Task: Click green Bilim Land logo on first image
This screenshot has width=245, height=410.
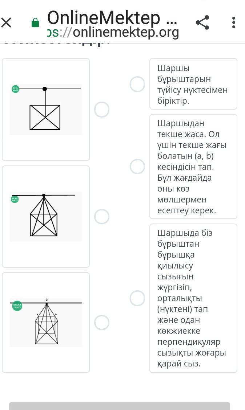Action: pyautogui.click(x=15, y=89)
